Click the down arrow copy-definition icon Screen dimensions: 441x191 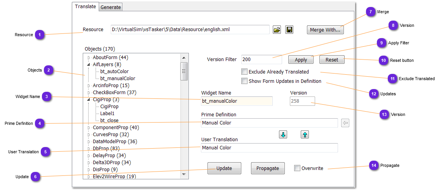[283, 135]
